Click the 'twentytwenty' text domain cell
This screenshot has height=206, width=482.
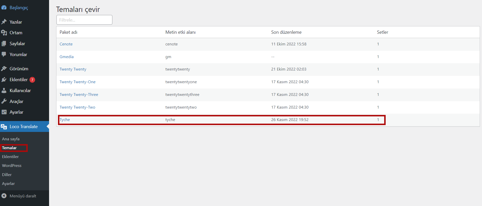click(x=178, y=69)
